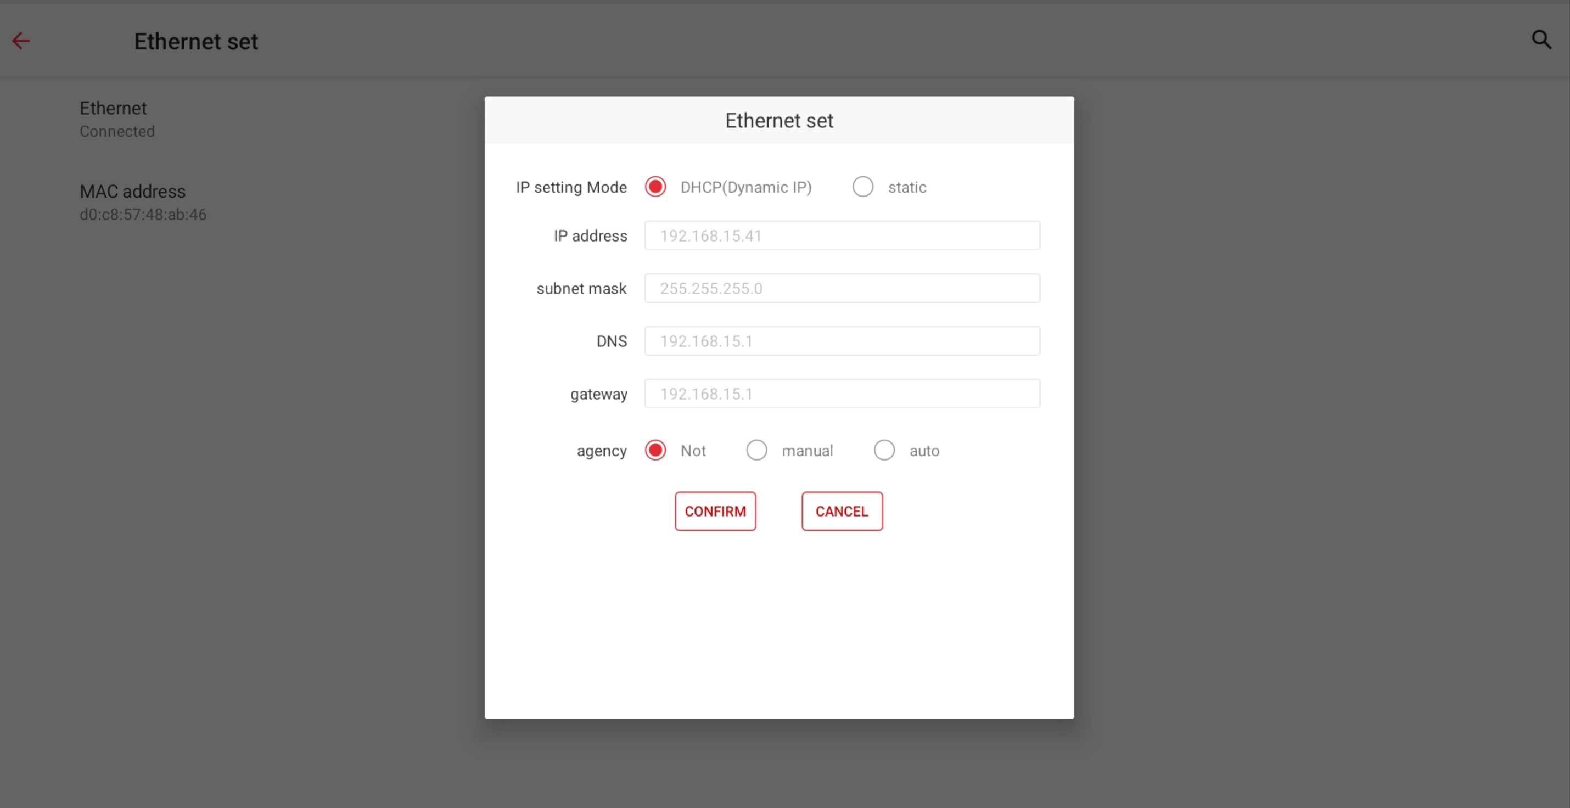1570x808 pixels.
Task: Click the 'auto' agency label
Action: coord(924,451)
